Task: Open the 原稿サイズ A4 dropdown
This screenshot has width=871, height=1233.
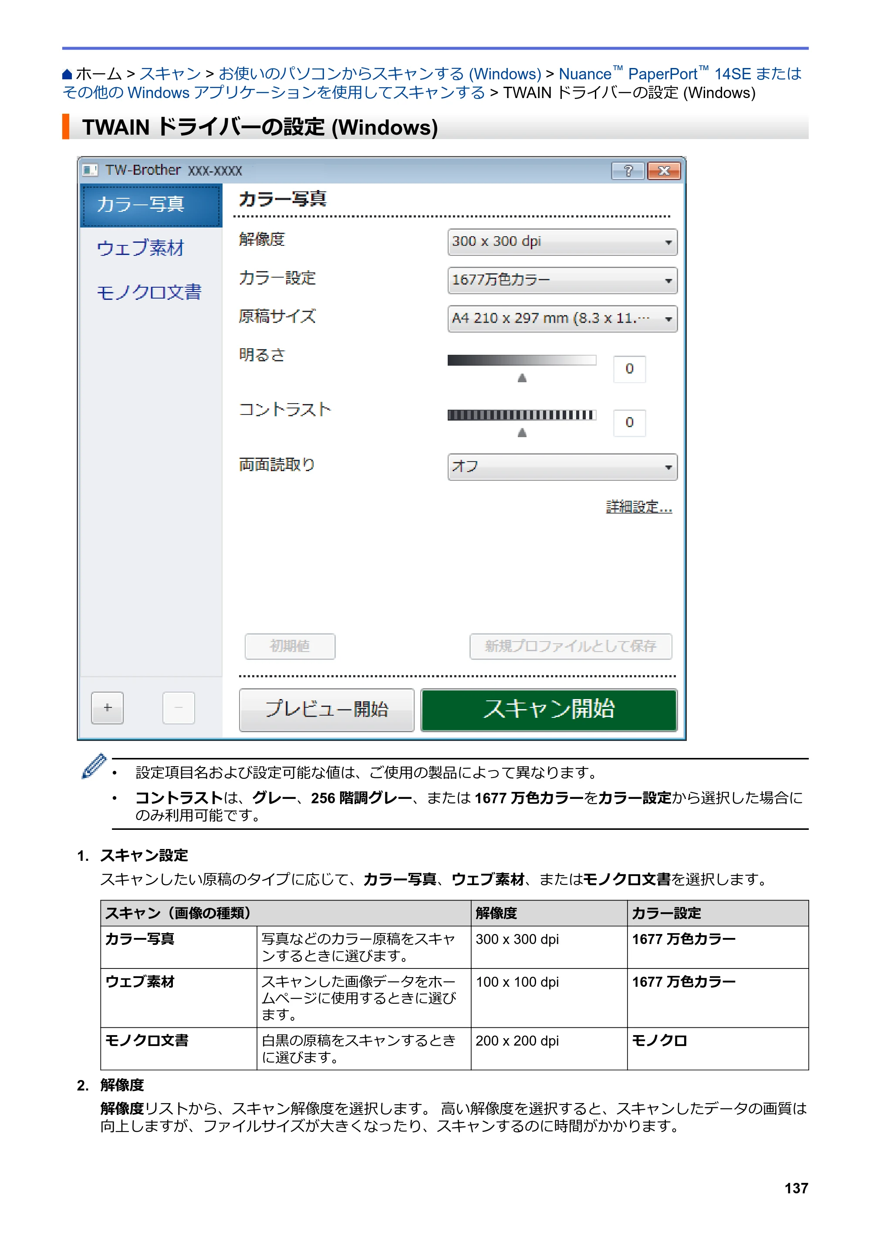Action: pyautogui.click(x=562, y=319)
